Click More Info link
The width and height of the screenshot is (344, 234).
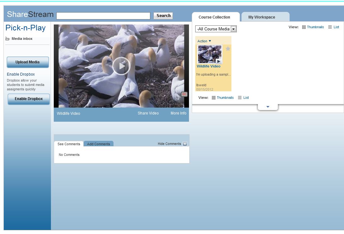178,113
